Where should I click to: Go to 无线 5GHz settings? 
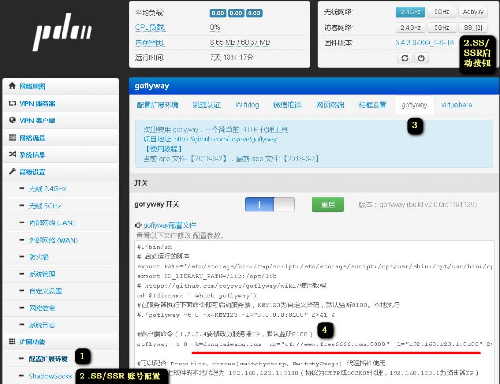click(45, 206)
